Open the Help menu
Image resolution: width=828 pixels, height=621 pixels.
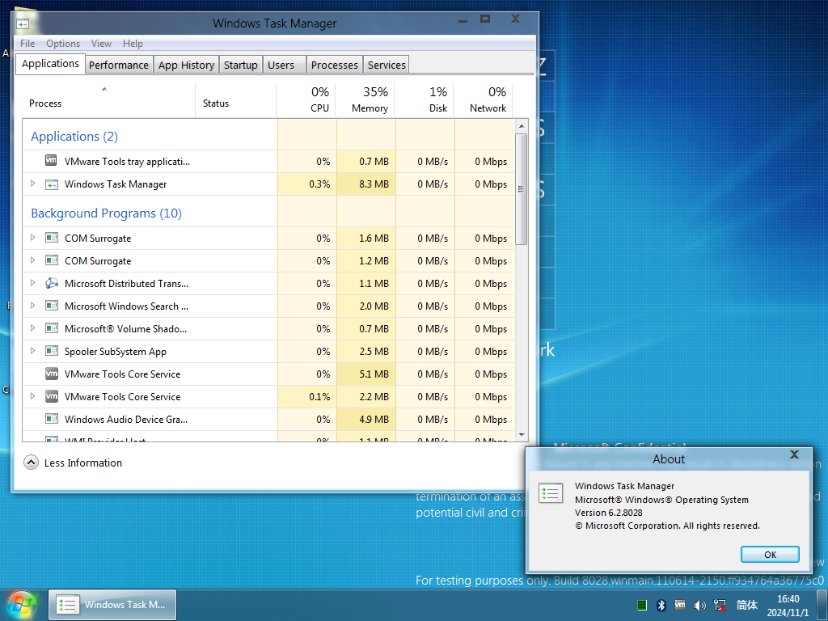coord(133,44)
